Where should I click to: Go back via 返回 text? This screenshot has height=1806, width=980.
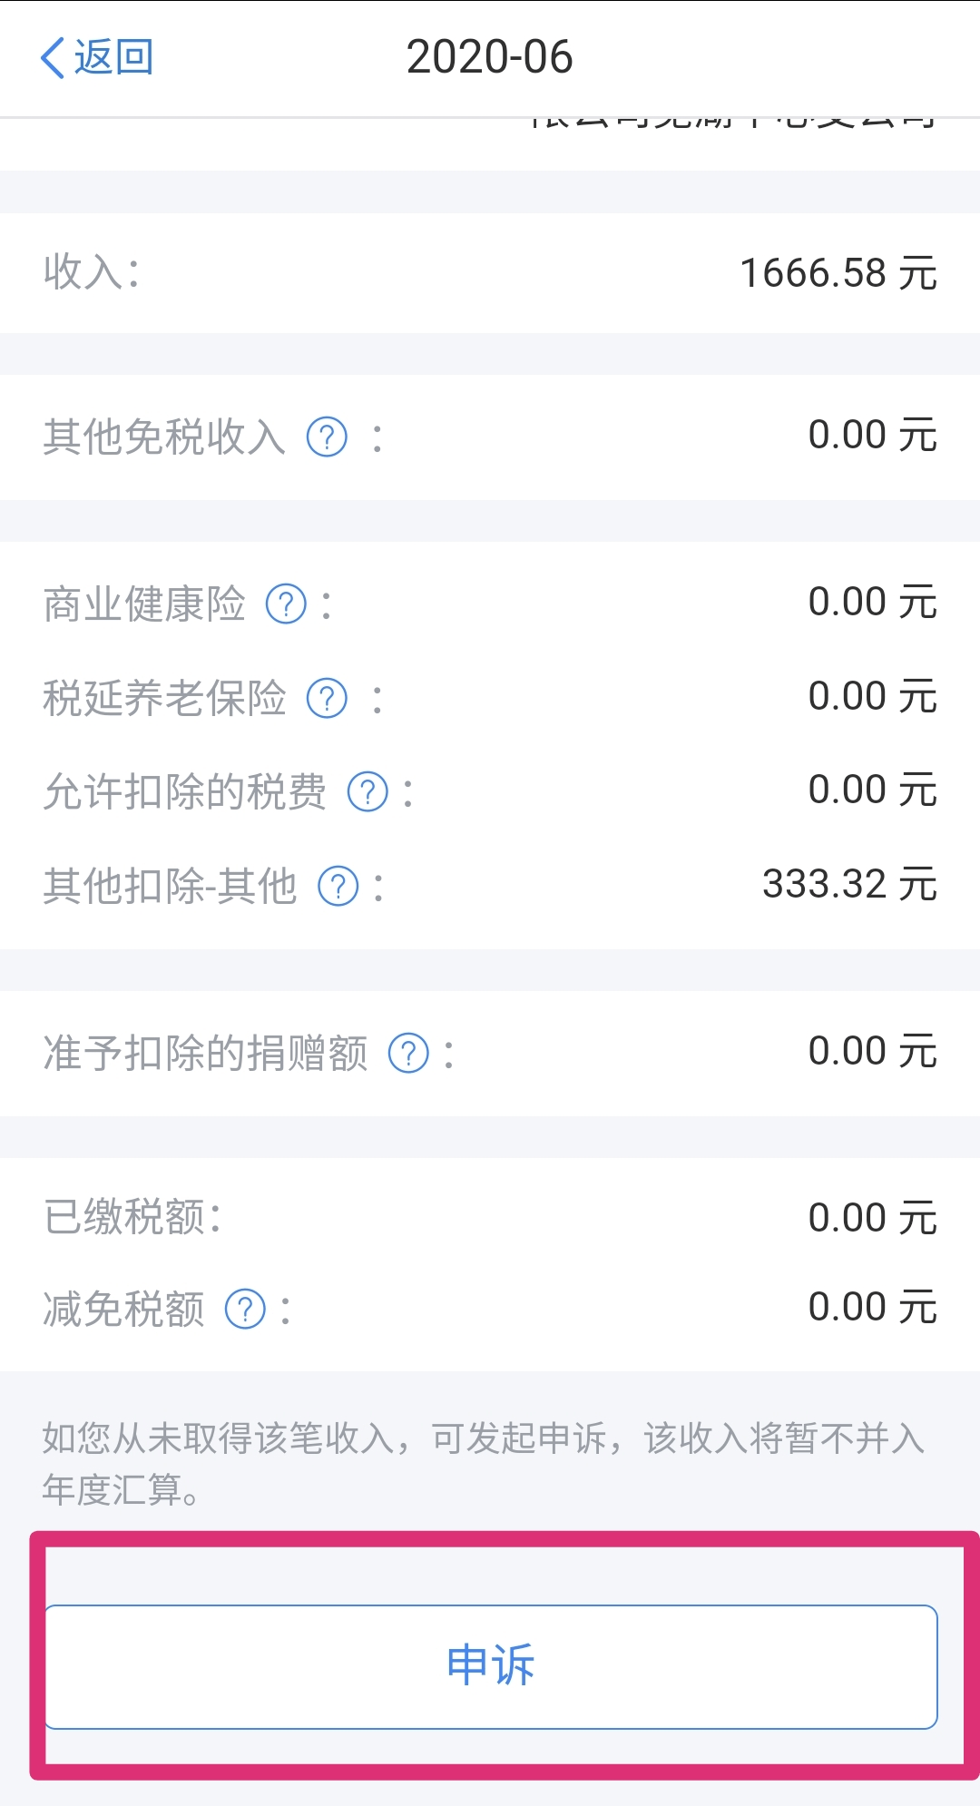tap(113, 58)
